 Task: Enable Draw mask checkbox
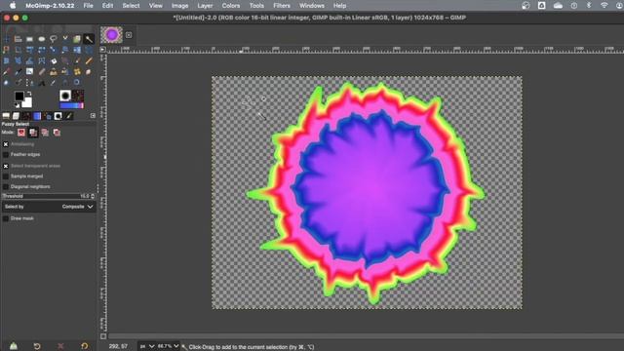tap(6, 218)
